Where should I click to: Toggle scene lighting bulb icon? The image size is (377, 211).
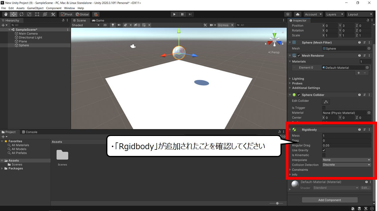[113, 25]
